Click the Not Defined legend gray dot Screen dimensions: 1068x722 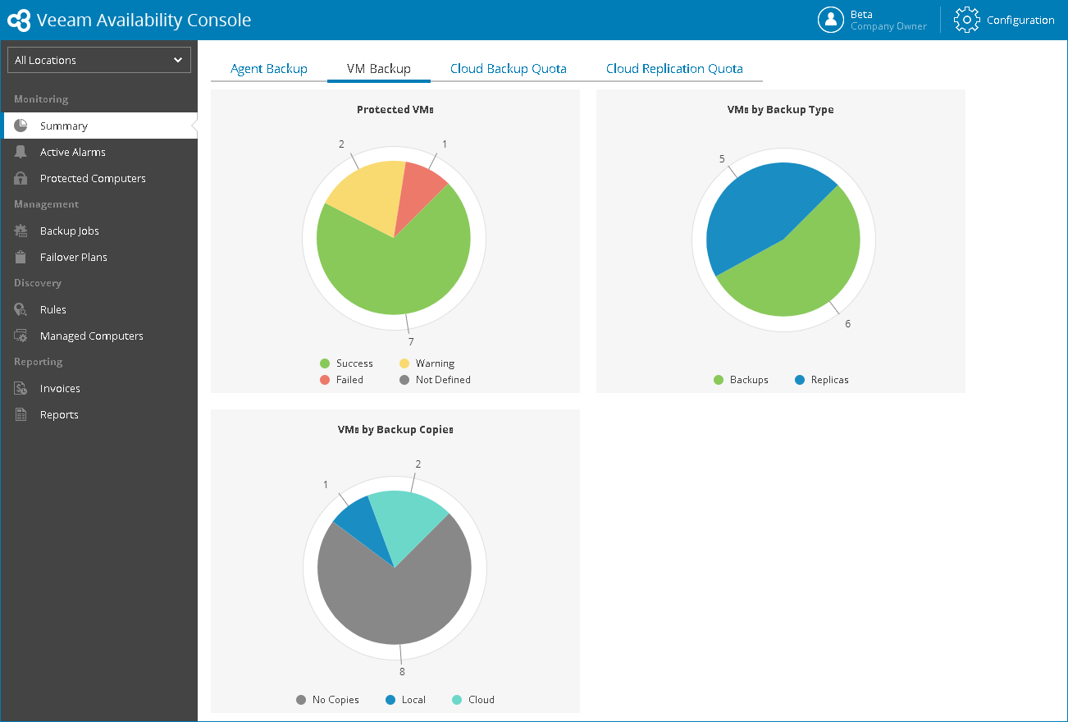click(404, 380)
